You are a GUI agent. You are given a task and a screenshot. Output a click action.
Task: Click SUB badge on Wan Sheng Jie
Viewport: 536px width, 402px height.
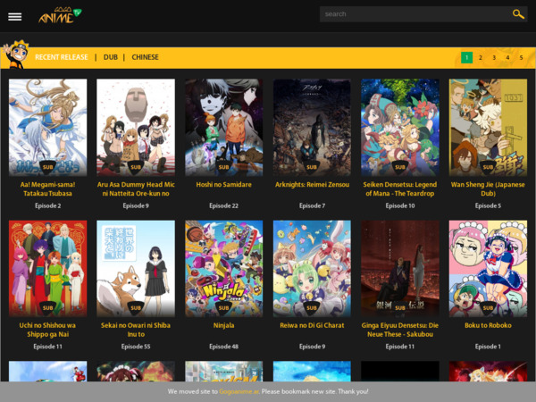(488, 167)
